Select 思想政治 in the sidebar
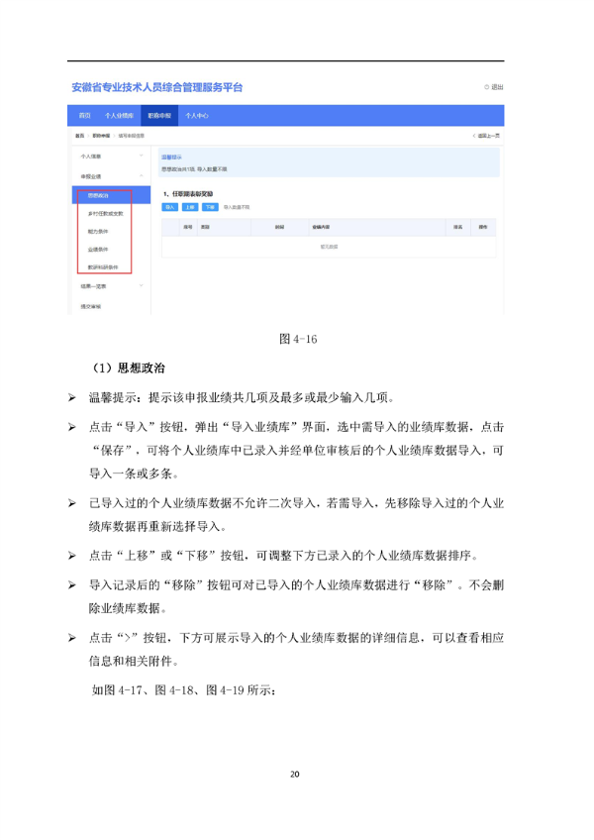The height and width of the screenshot is (840, 594). point(99,196)
